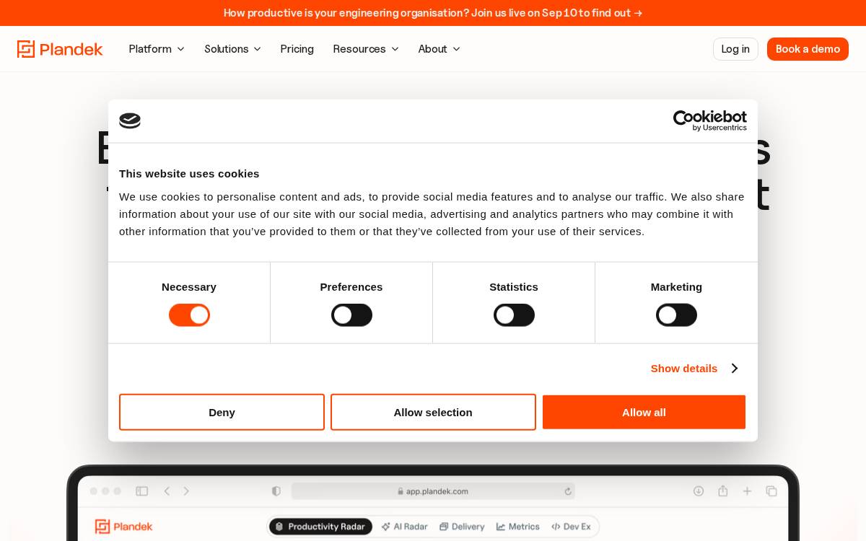Select Dev Ex tab in app preview
The image size is (866, 541).
point(571,527)
